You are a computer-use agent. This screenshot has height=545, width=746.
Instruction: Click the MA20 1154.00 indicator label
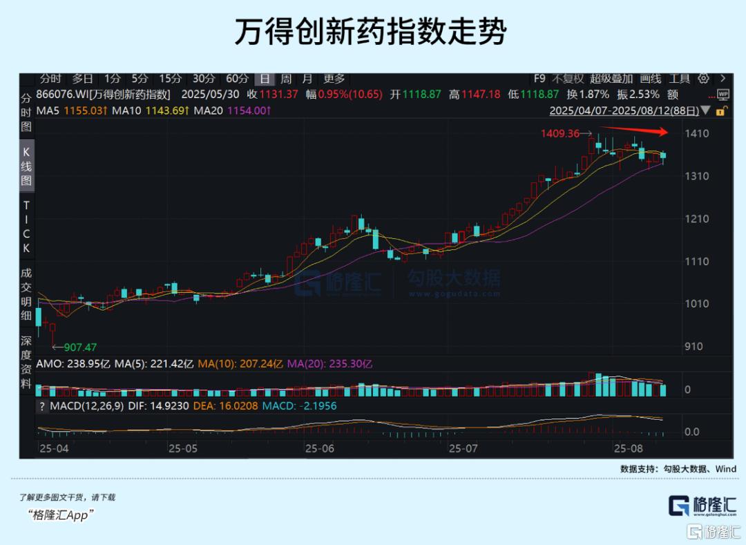point(233,111)
